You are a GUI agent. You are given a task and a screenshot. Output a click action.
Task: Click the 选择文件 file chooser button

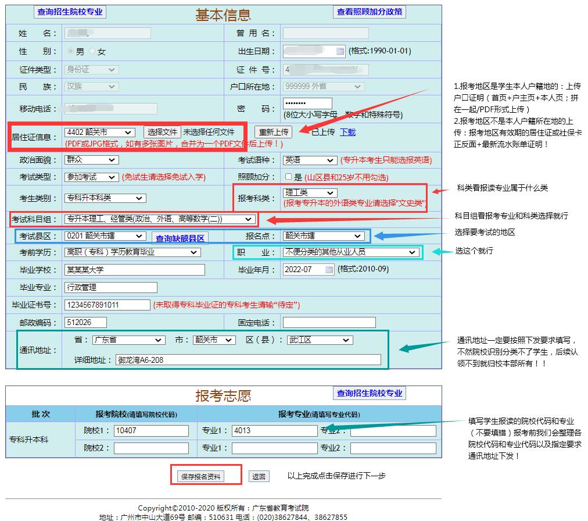click(162, 132)
